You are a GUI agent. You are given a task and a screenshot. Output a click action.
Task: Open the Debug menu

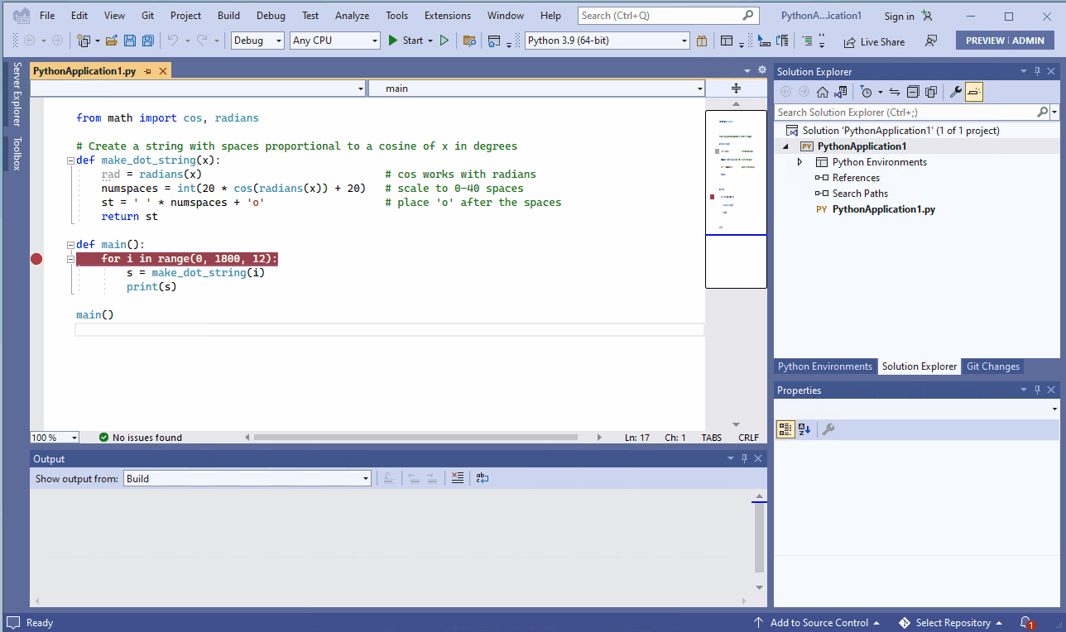[x=271, y=14]
